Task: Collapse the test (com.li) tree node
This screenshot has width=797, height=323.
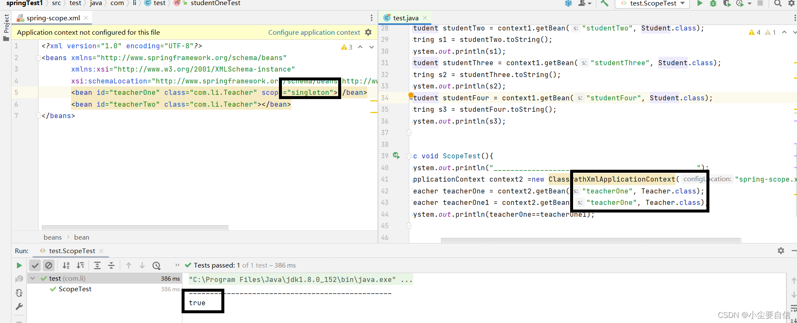Action: point(33,278)
